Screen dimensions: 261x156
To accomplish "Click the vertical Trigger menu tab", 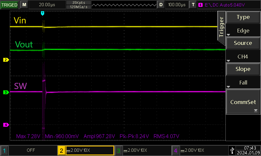I will [x=221, y=27].
